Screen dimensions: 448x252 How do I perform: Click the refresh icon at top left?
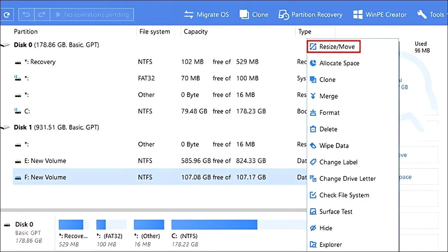[x=7, y=14]
